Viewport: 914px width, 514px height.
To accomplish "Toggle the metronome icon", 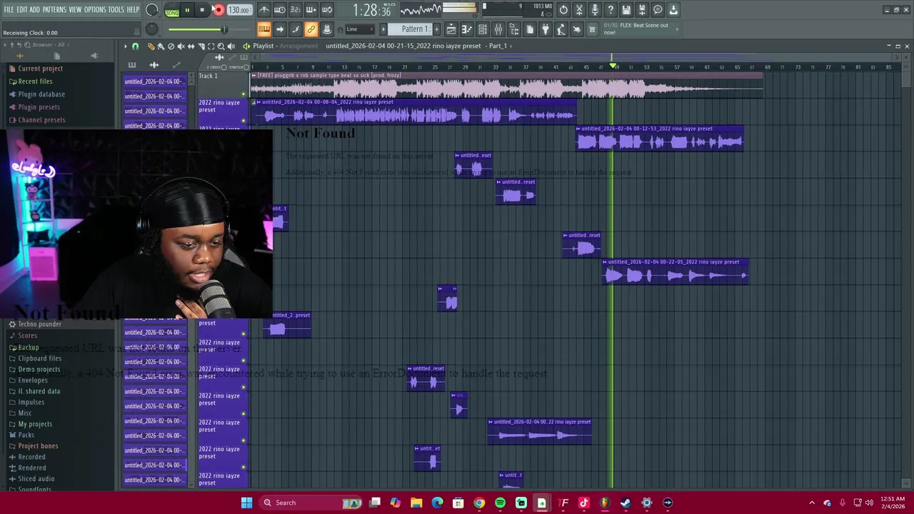I will (264, 10).
